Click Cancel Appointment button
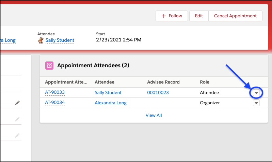 click(x=235, y=16)
